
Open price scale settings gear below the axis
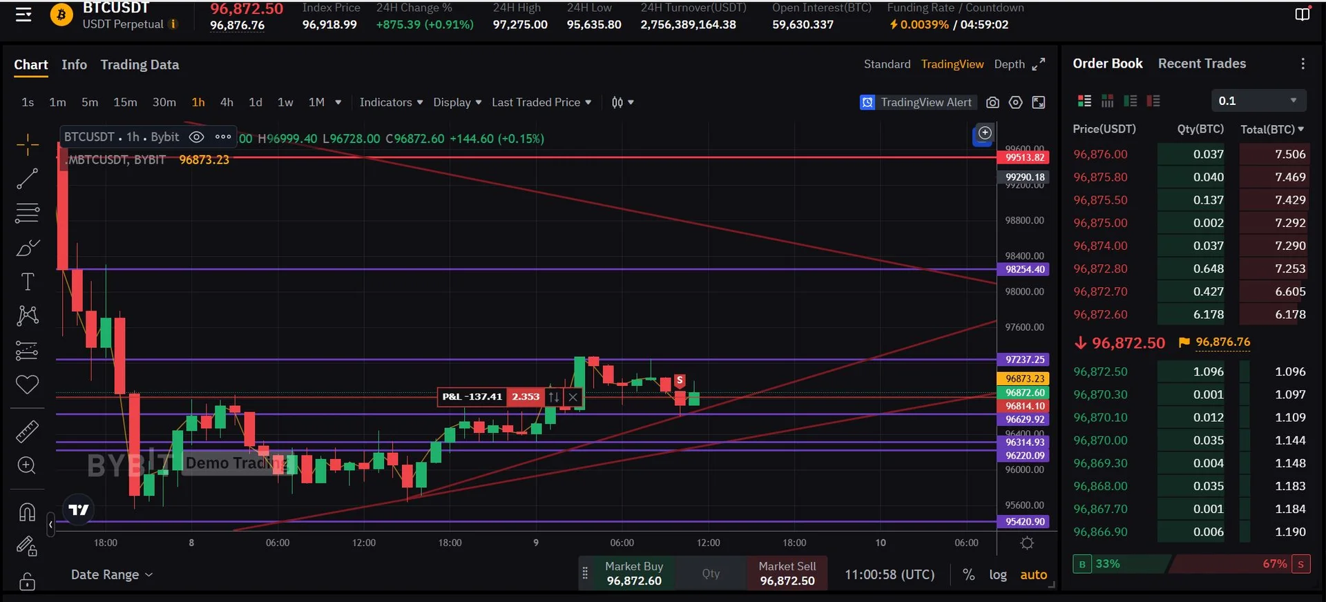(1027, 543)
